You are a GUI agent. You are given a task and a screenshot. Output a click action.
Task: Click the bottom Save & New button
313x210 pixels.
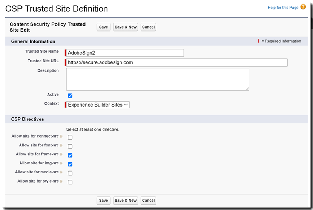click(x=126, y=201)
